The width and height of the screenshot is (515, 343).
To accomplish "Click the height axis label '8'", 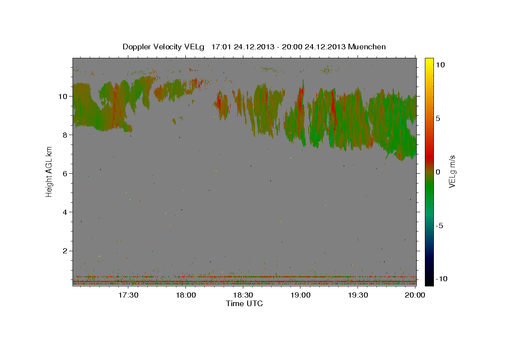I will (x=66, y=135).
